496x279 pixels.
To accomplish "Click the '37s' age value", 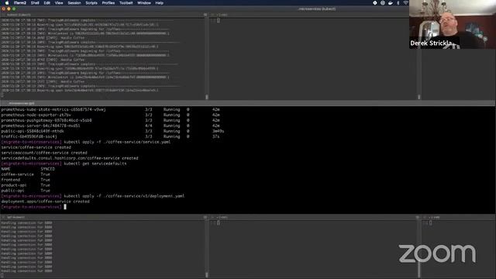I will click(x=215, y=136).
